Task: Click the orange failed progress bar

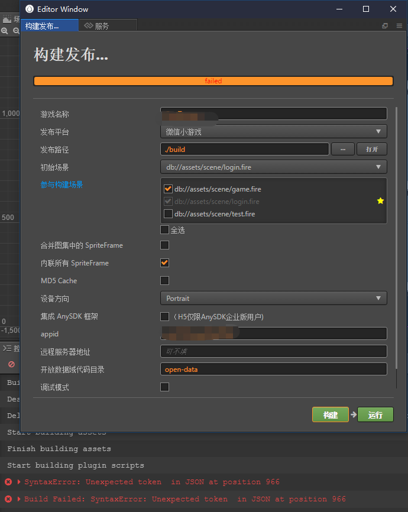Action: pos(213,81)
